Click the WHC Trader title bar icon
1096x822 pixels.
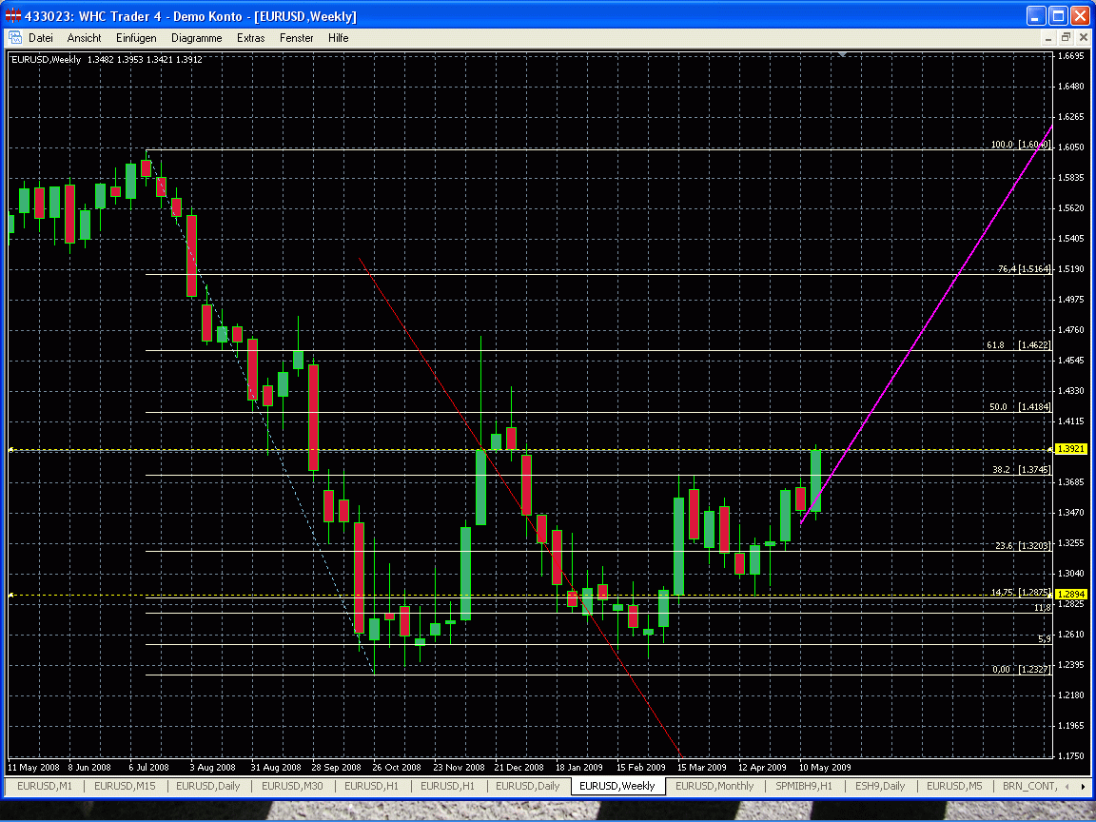coord(12,15)
